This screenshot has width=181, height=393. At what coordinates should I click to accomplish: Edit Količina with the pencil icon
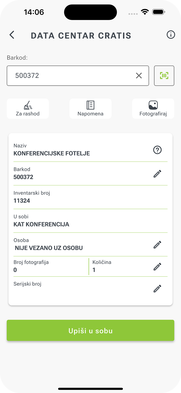click(x=157, y=267)
